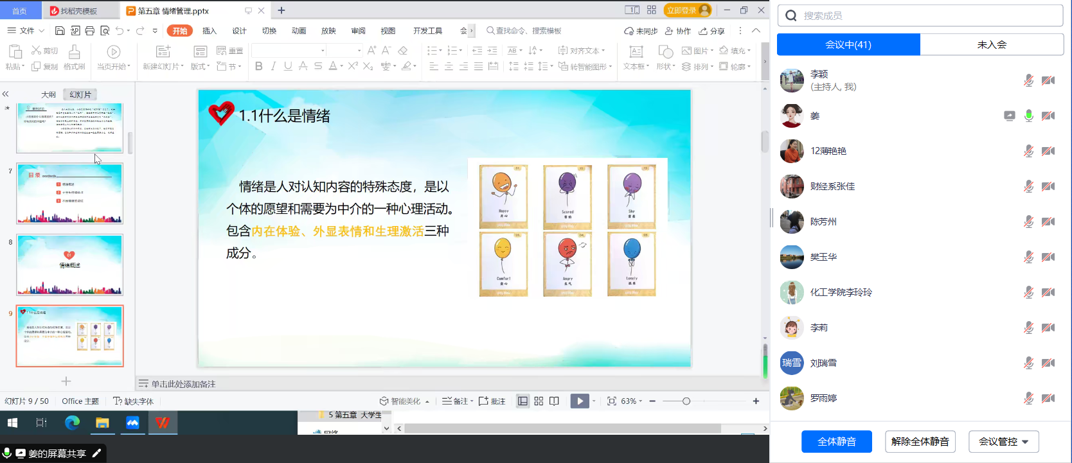Click the zoom slider handle in status bar
Screen dimensions: 1072x463
pyautogui.click(x=686, y=401)
